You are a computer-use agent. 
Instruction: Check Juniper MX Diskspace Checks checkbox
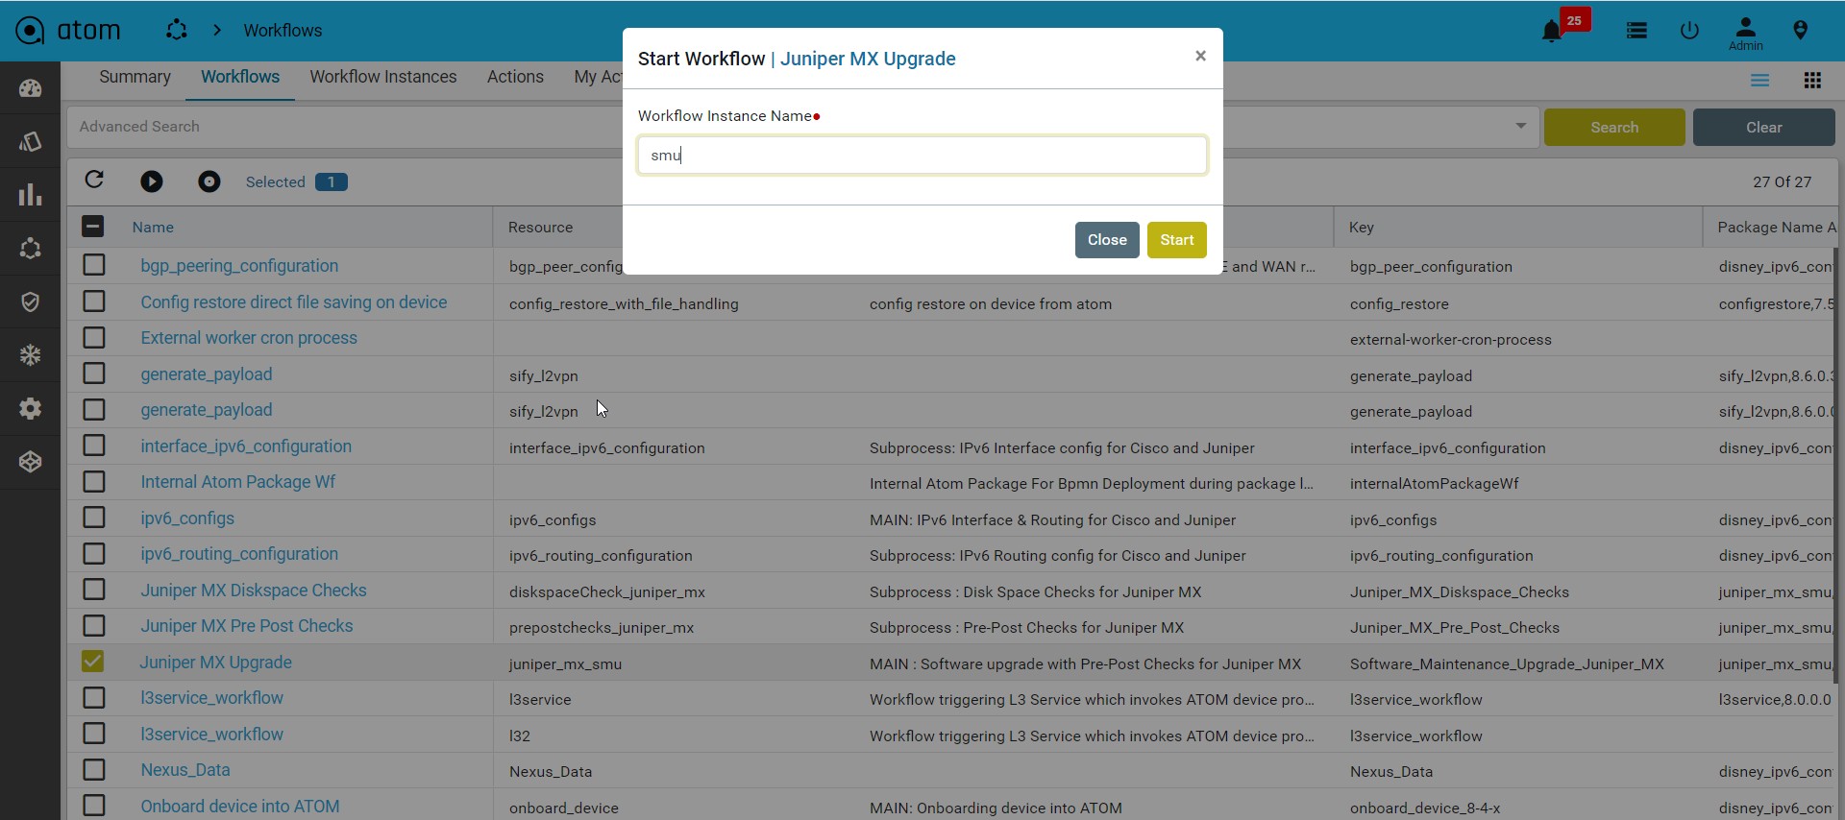(x=94, y=590)
